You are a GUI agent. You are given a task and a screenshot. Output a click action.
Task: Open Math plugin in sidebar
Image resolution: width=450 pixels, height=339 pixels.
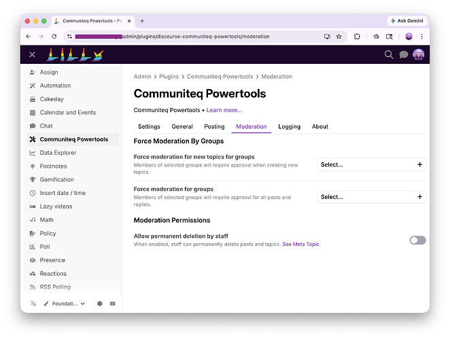[73, 219]
